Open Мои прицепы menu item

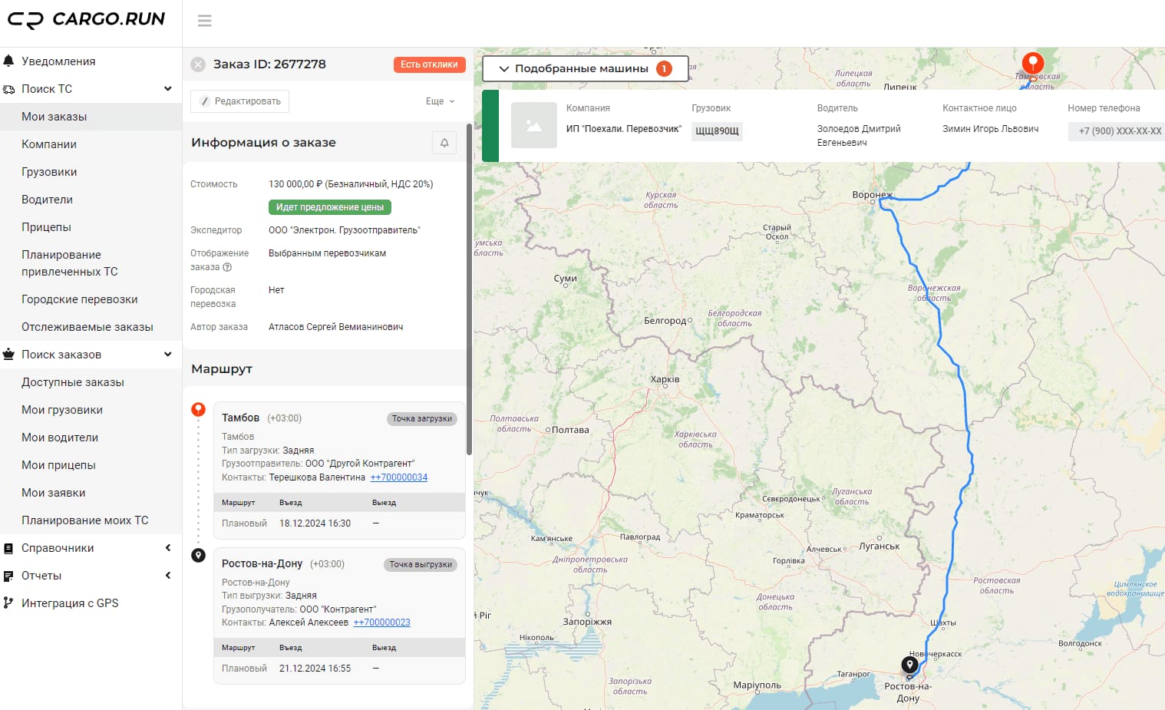[91, 465]
